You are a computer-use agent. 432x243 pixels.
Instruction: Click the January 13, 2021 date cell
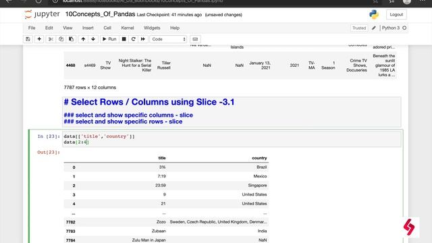pos(260,65)
